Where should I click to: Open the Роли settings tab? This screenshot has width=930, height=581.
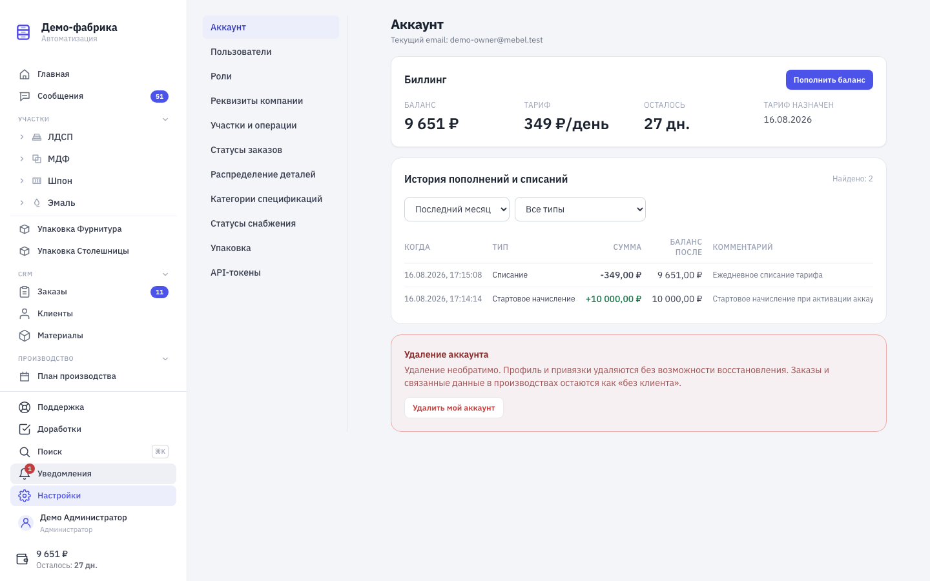pos(271,76)
